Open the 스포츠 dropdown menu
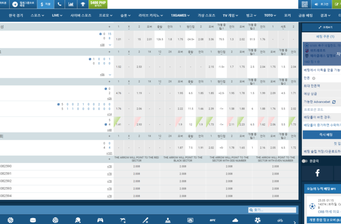Image resolution: width=341 pixels, height=224 pixels. tap(38, 15)
